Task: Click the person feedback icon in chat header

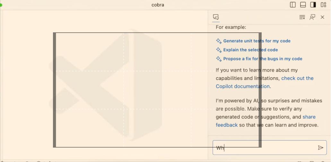Action: 312,17
